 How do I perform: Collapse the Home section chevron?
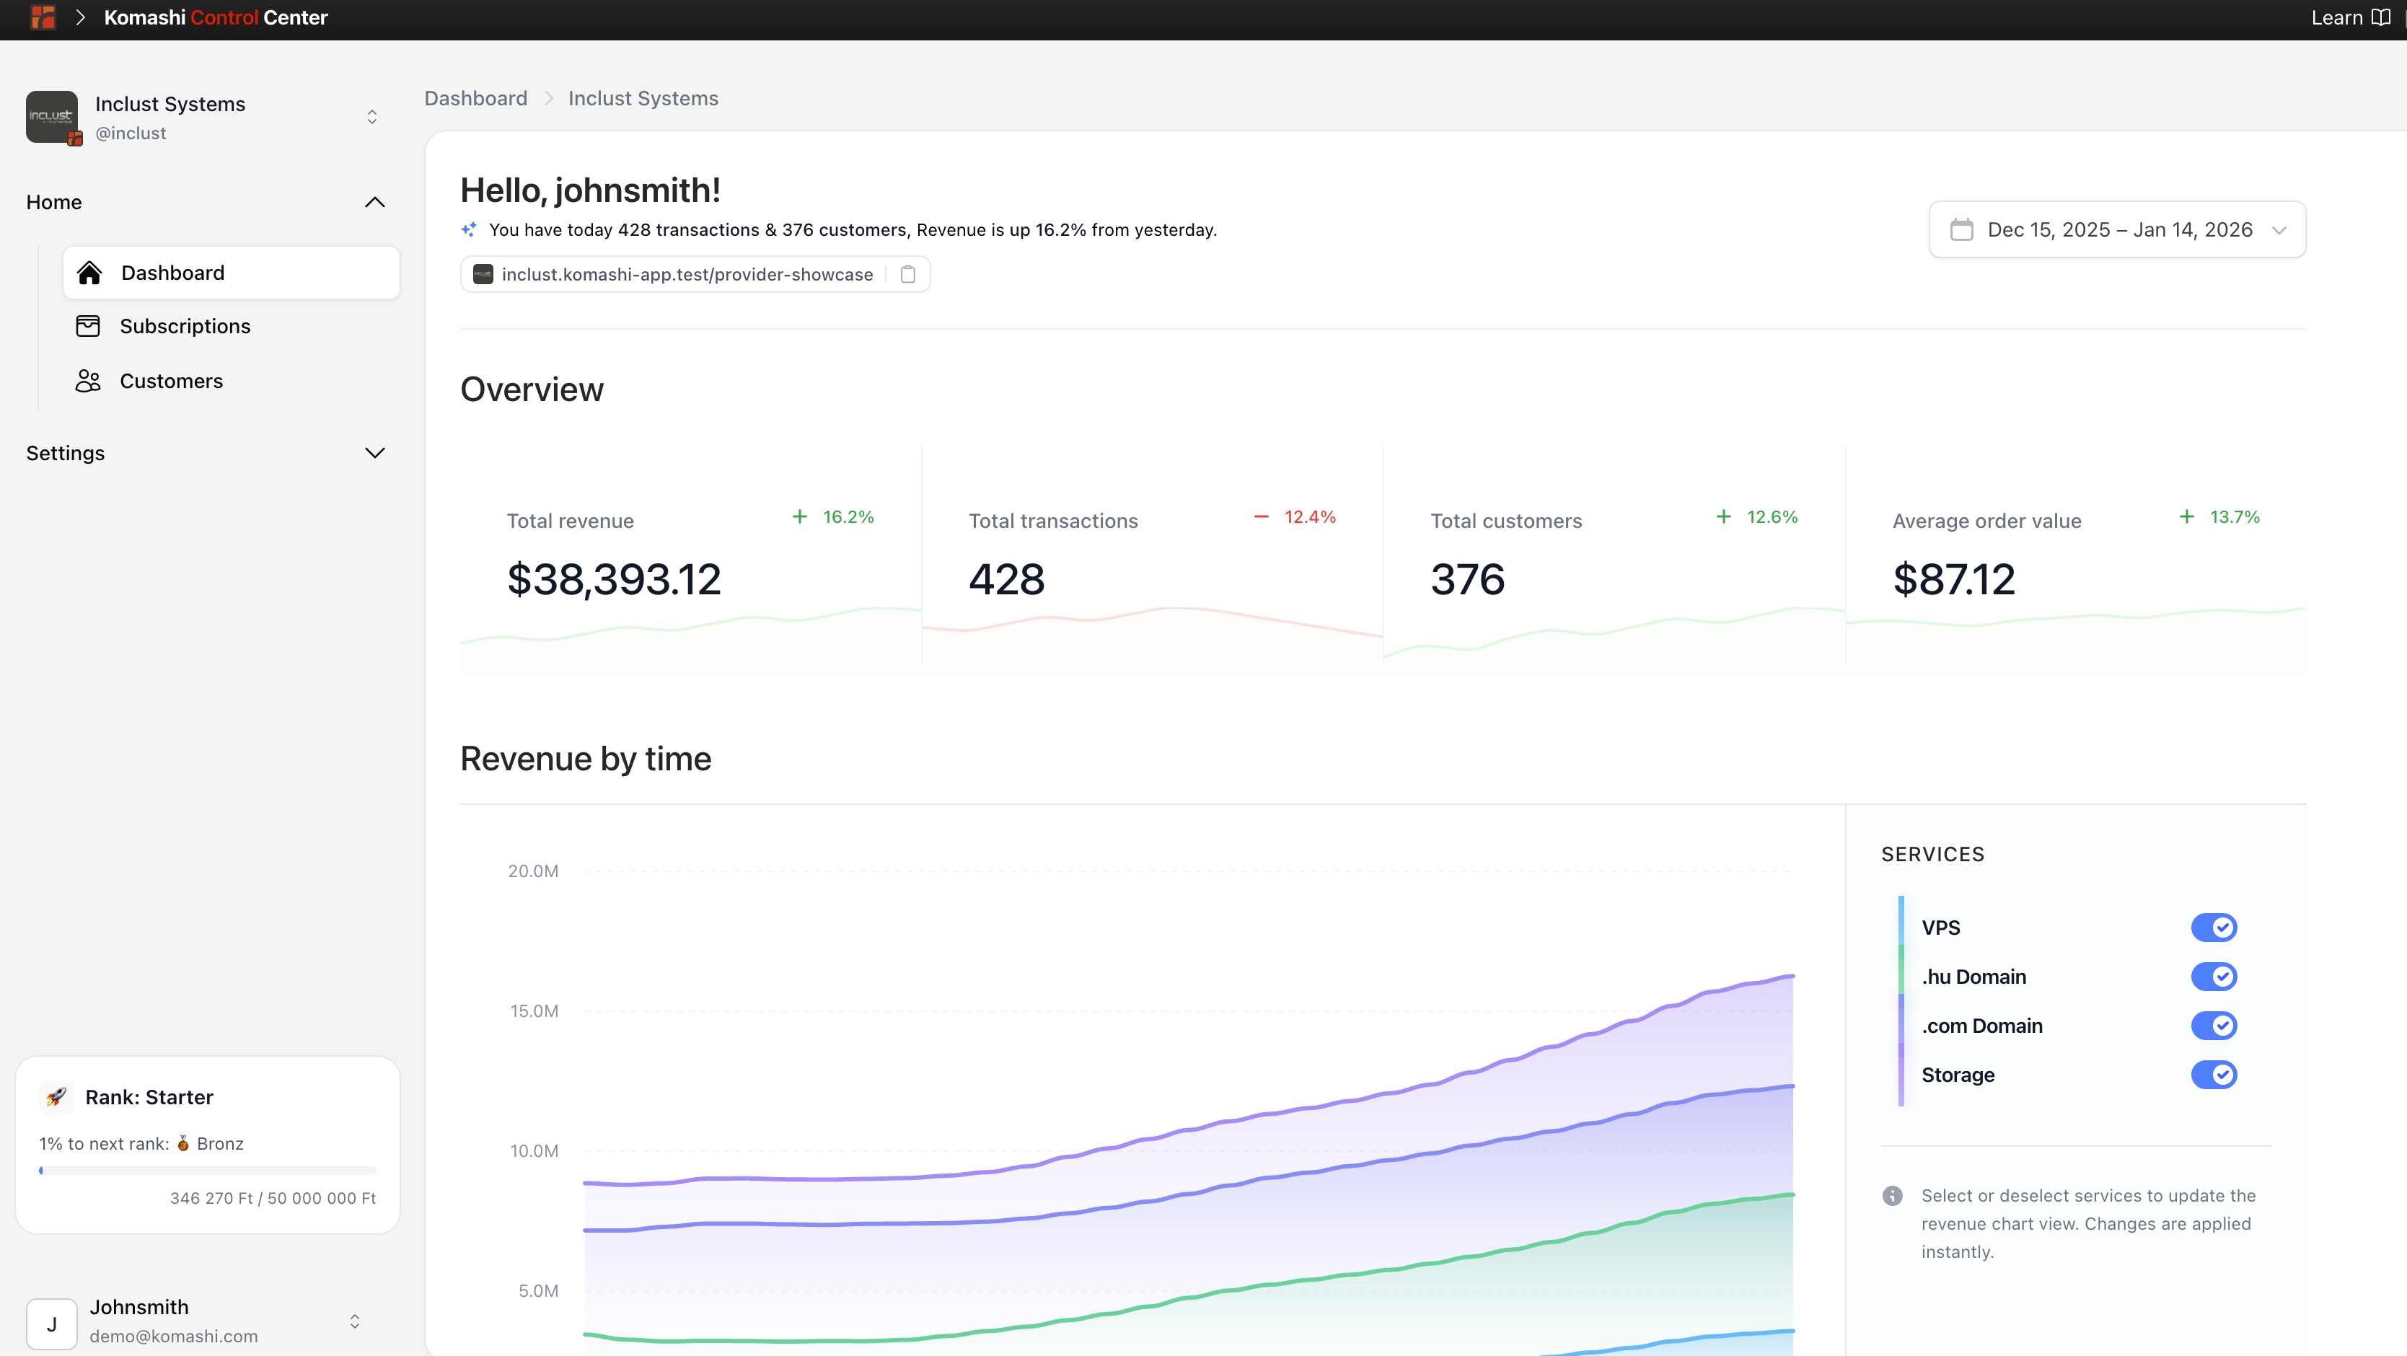pos(374,202)
